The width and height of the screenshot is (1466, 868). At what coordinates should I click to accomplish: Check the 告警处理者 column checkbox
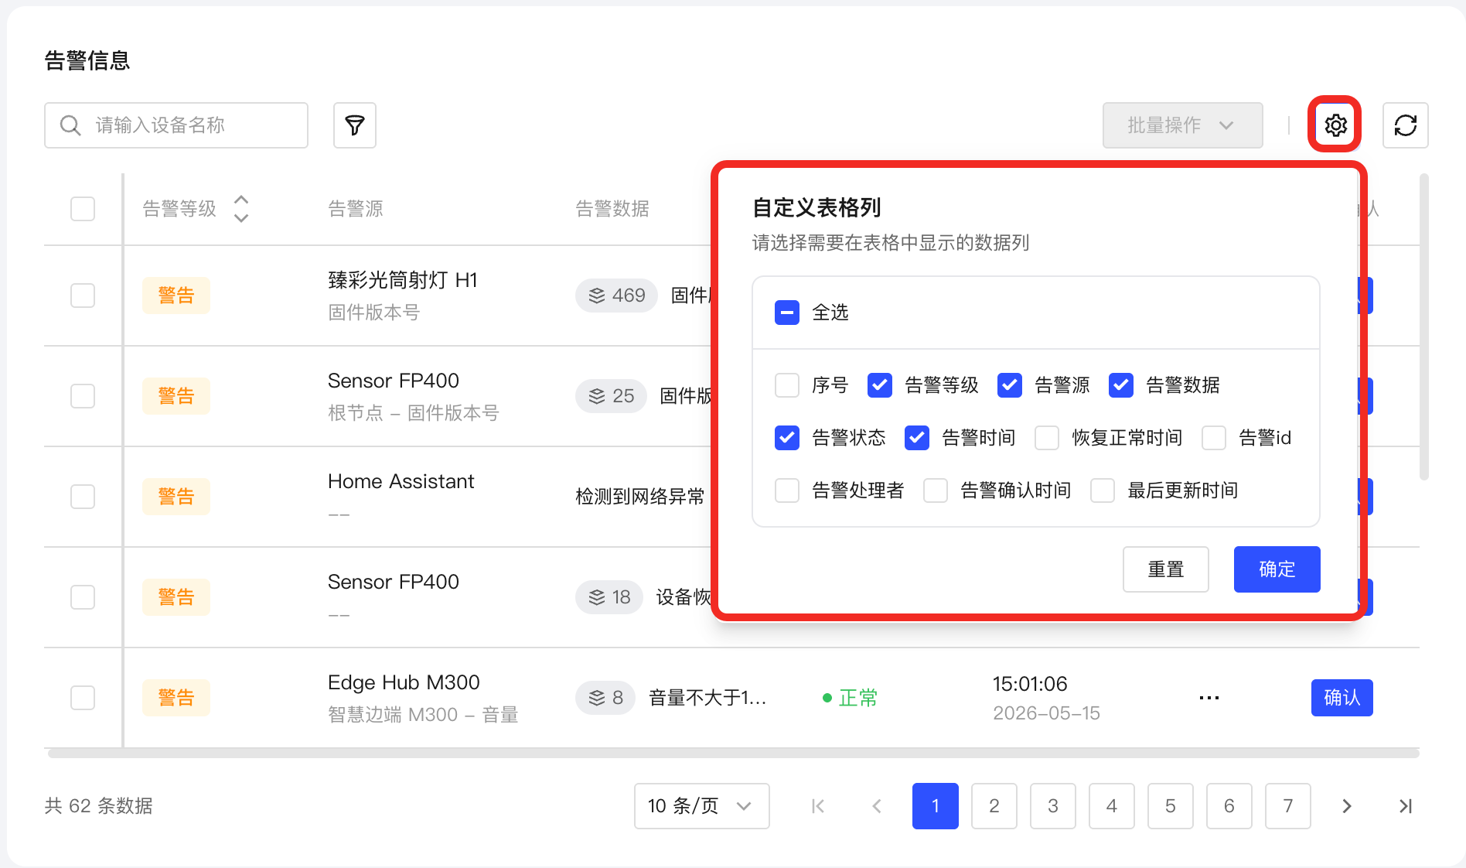tap(787, 490)
